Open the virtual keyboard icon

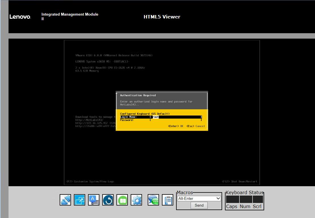[x=94, y=200]
